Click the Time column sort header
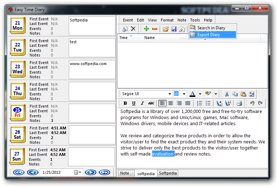 coord(130,38)
